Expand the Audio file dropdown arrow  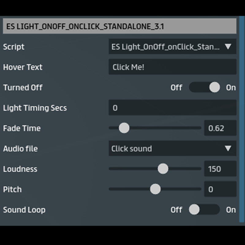coord(228,149)
